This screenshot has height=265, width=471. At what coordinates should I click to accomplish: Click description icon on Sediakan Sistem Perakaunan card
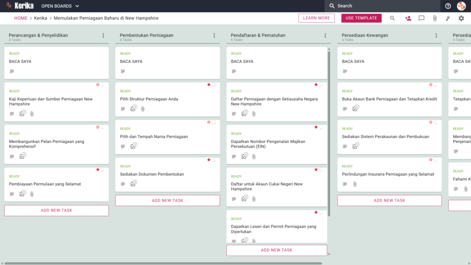point(345,147)
